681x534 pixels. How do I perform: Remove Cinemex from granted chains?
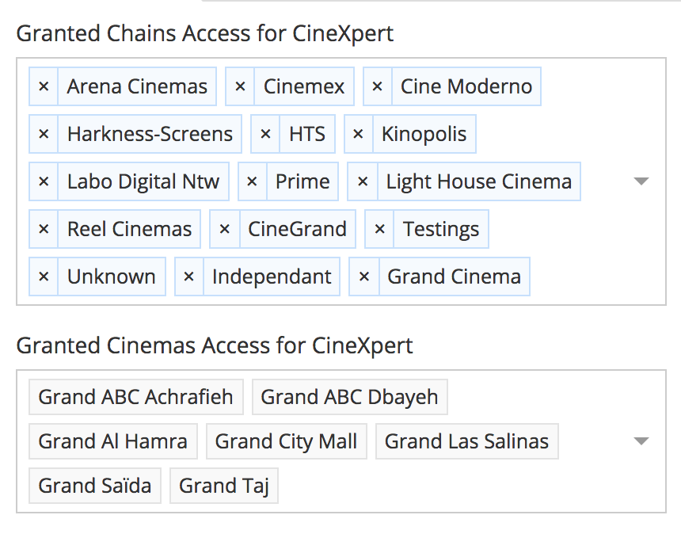click(240, 86)
